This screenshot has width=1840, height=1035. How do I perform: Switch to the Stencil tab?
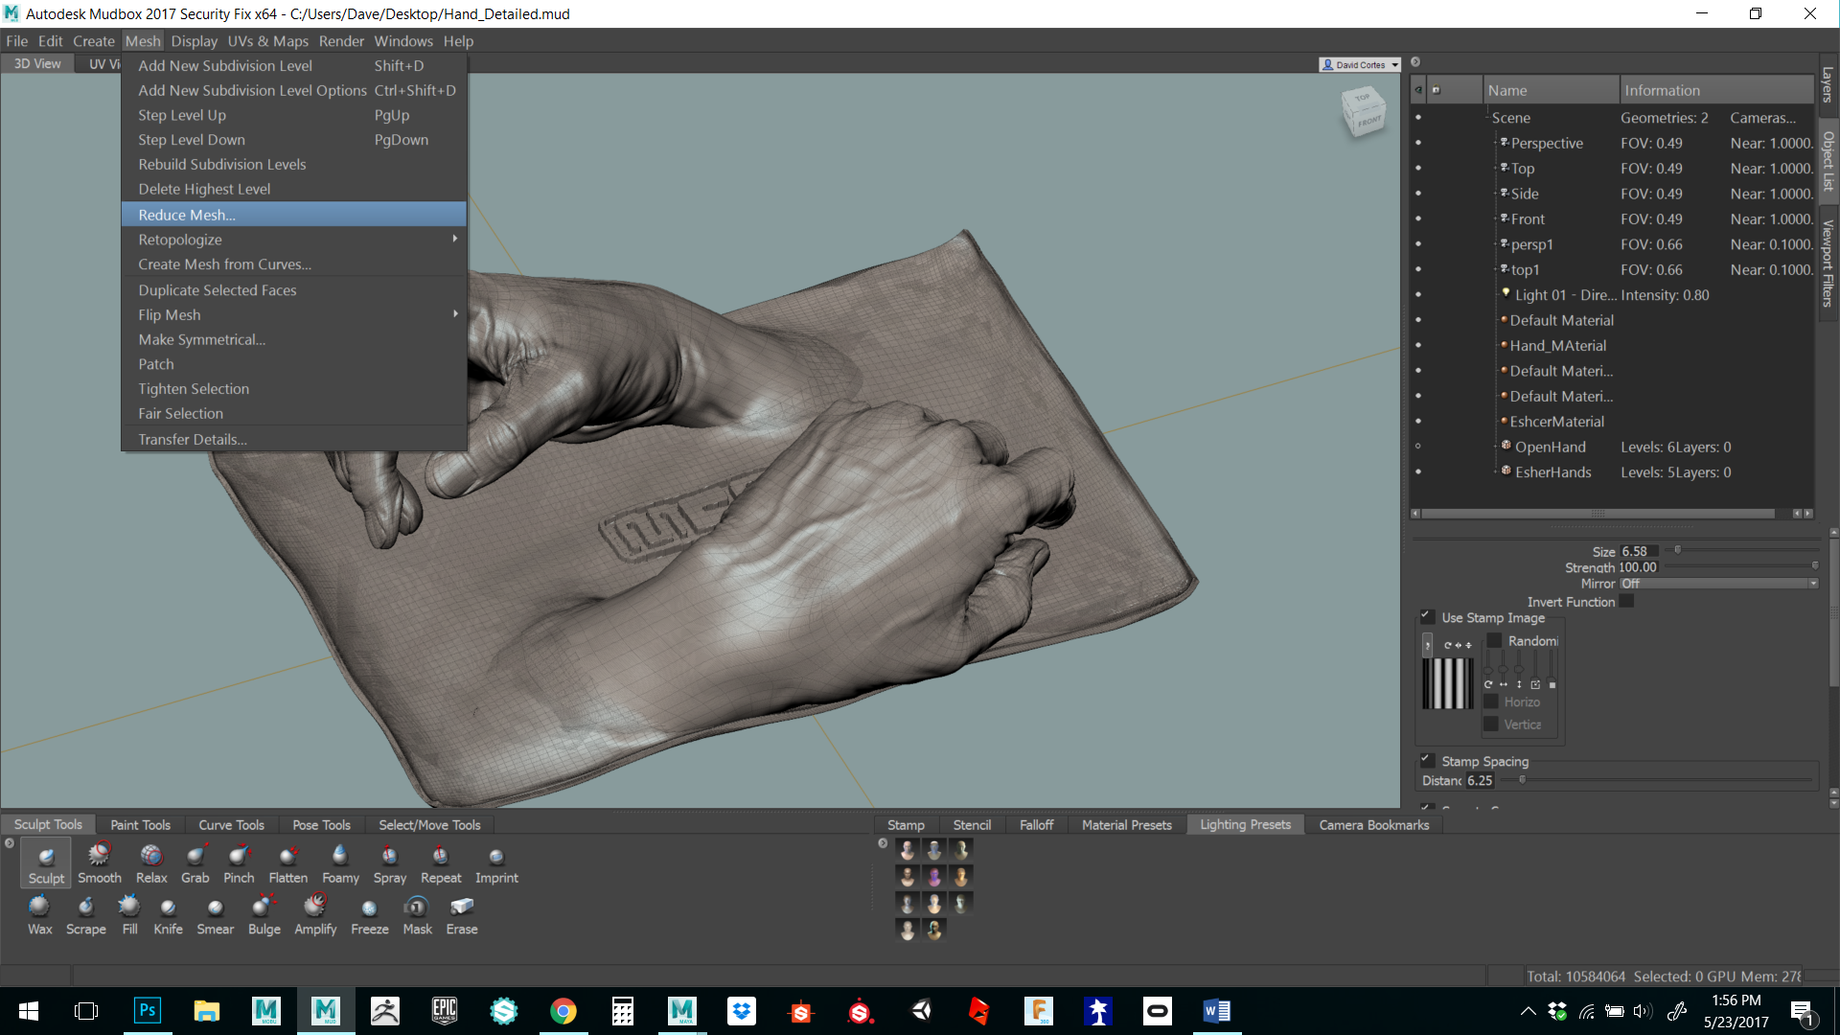[x=972, y=824]
